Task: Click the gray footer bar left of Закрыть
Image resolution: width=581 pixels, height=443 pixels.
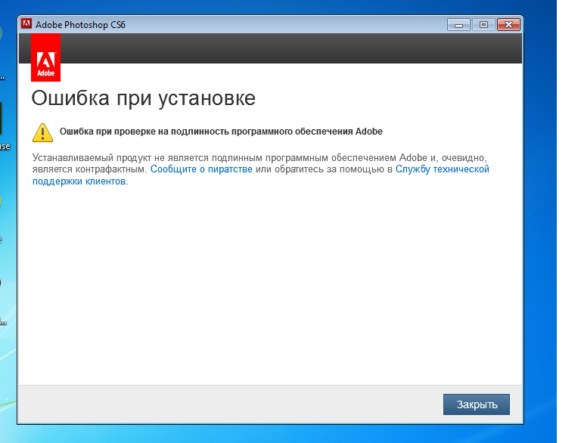Action: pyautogui.click(x=227, y=404)
